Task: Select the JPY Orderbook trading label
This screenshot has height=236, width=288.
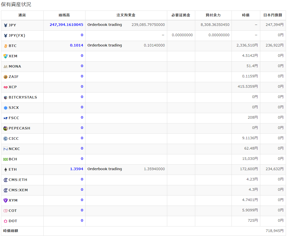Action: pos(105,25)
